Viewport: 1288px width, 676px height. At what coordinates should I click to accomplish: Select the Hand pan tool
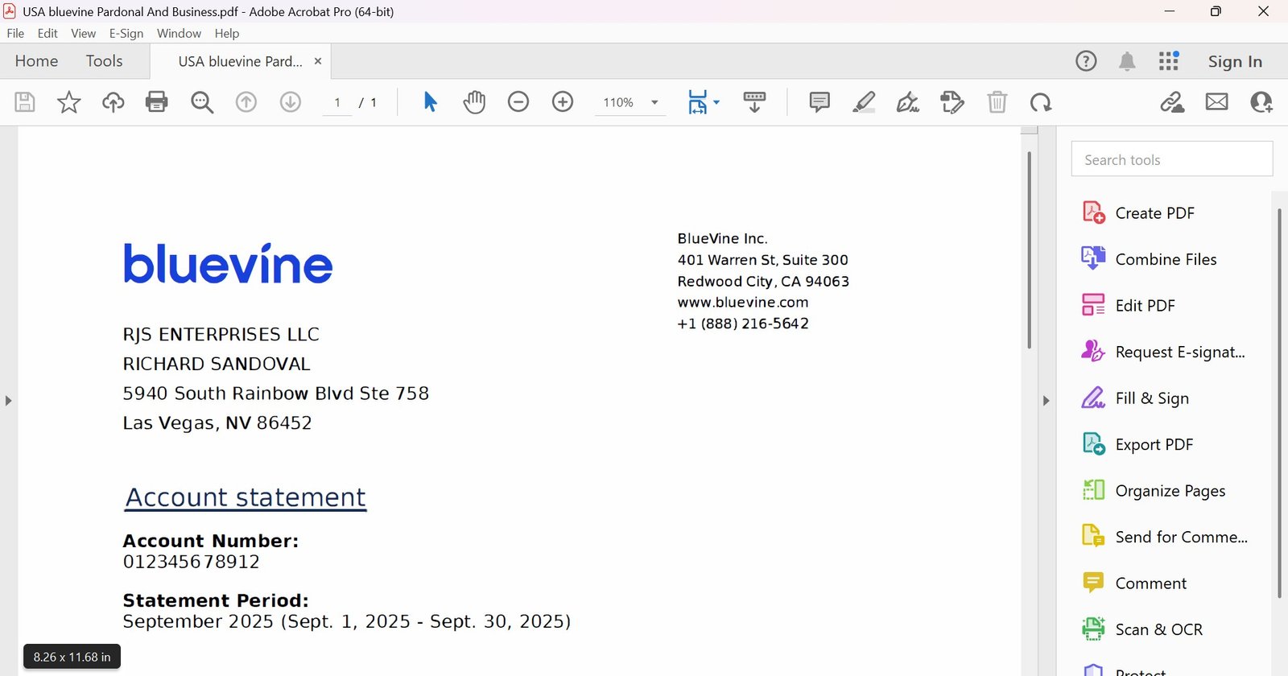click(x=474, y=102)
